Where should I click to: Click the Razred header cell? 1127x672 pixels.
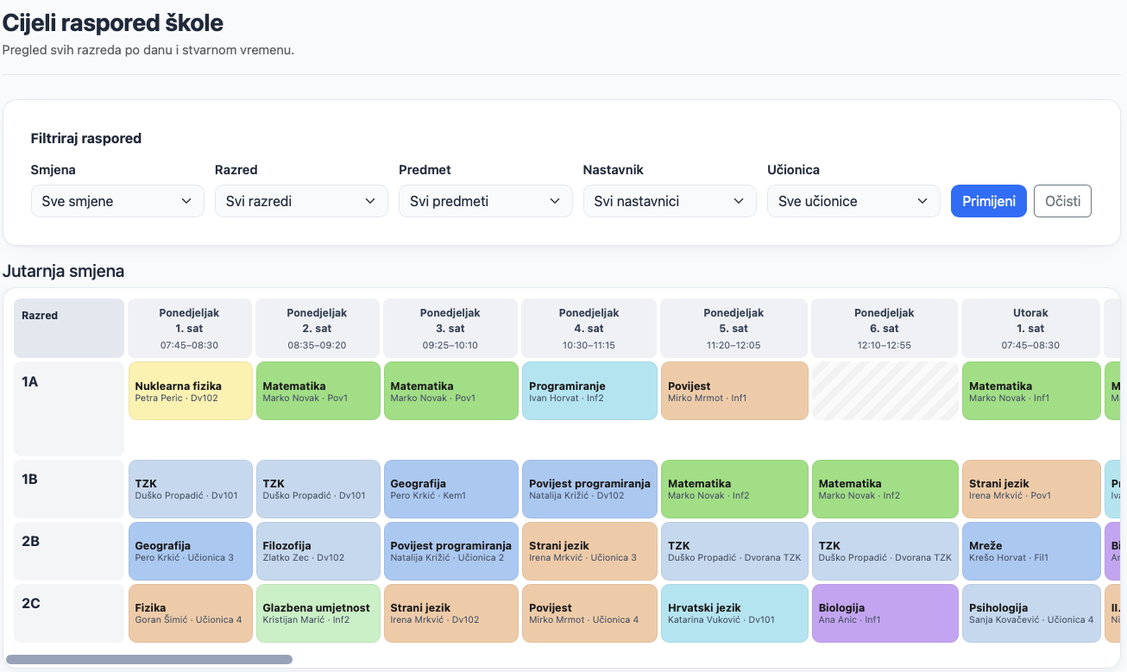tap(69, 329)
